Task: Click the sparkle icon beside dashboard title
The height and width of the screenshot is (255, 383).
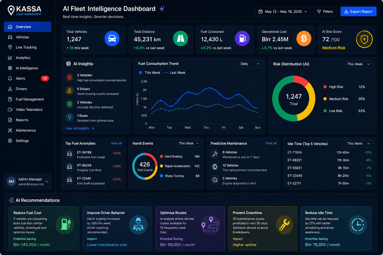Action: click(x=162, y=9)
